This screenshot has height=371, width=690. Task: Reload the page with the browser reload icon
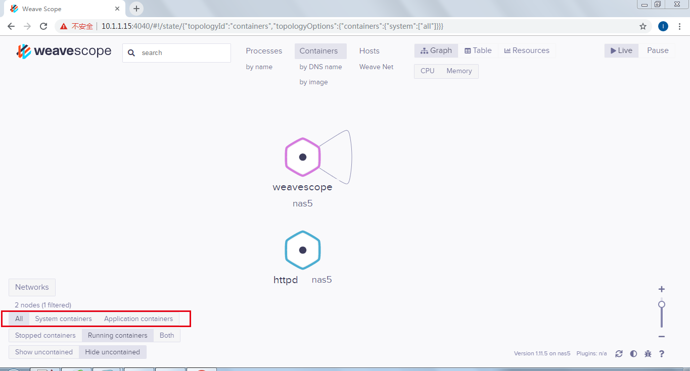pyautogui.click(x=43, y=26)
